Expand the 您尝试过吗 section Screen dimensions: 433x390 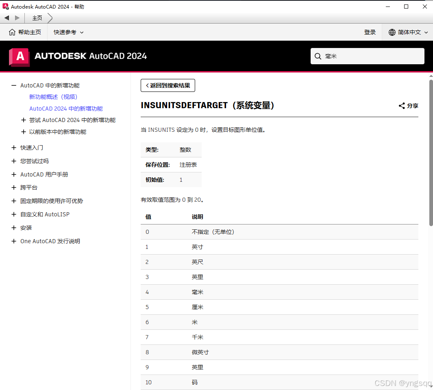14,161
